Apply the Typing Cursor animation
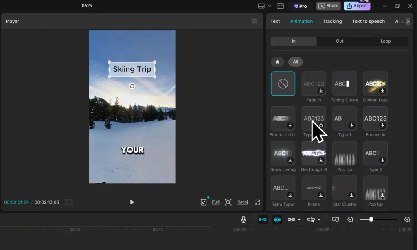Screen dimensions: 417x250 click(x=345, y=84)
